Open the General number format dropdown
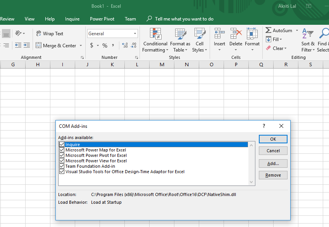Viewport: 329px width, 227px height. tap(135, 34)
